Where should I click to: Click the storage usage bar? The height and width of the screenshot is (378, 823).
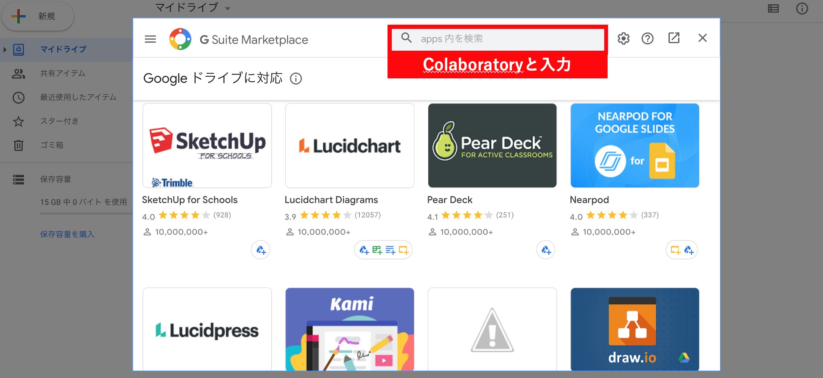click(x=86, y=214)
